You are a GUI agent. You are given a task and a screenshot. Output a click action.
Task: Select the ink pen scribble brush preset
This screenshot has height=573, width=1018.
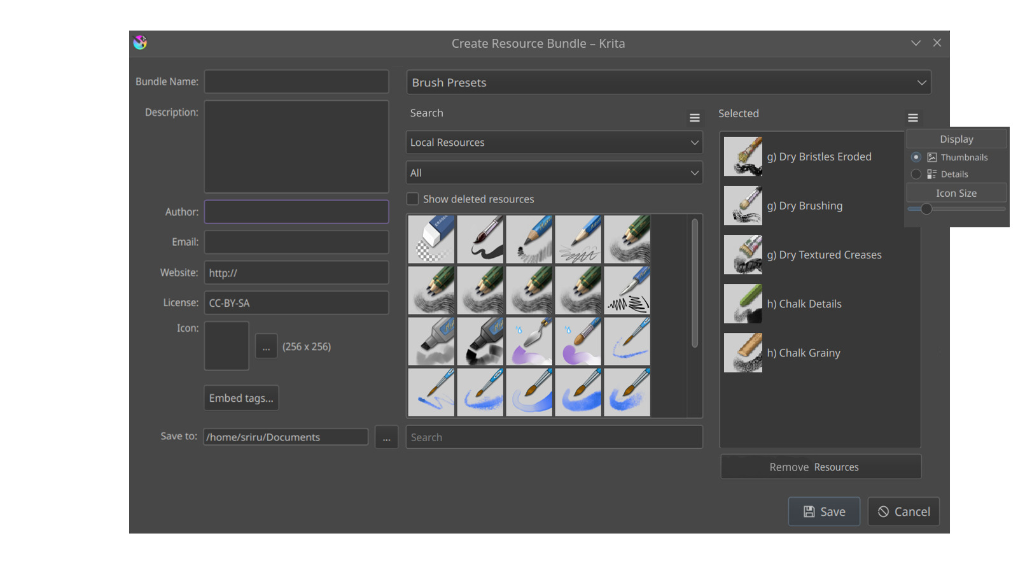coord(627,290)
